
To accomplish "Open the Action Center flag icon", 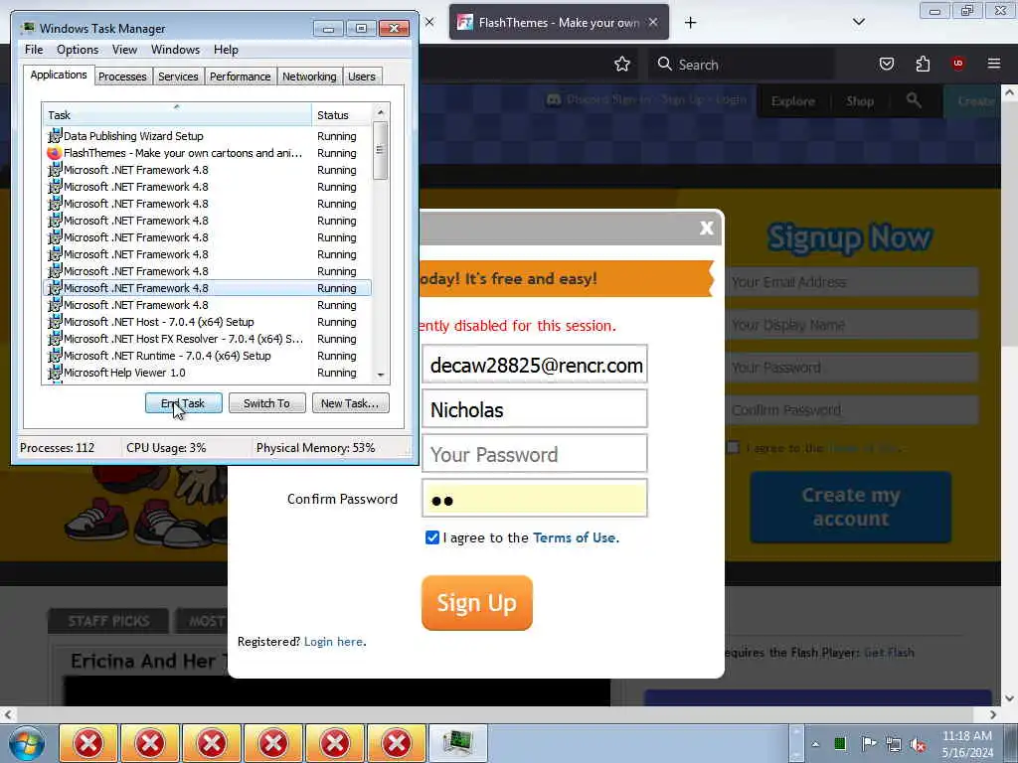I will pos(868,743).
